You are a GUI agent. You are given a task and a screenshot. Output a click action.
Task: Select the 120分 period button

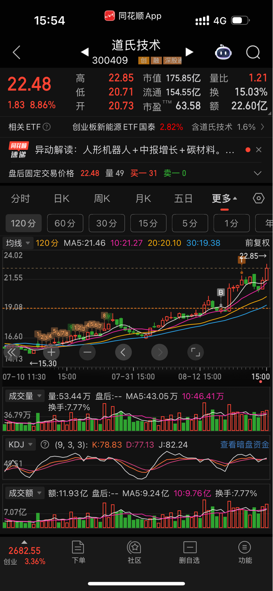[23, 223]
